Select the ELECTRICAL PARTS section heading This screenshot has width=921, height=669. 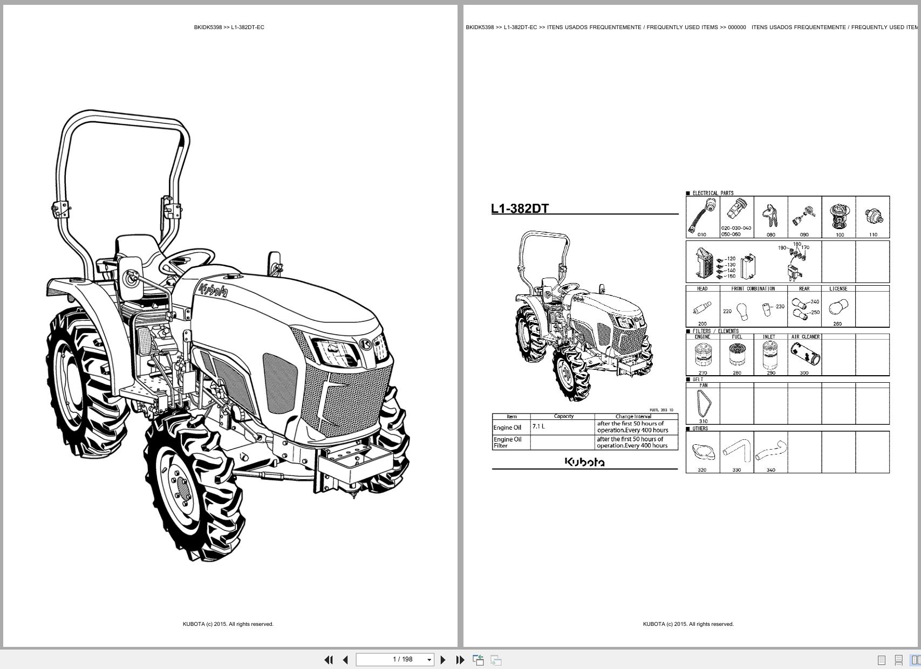[x=713, y=193]
